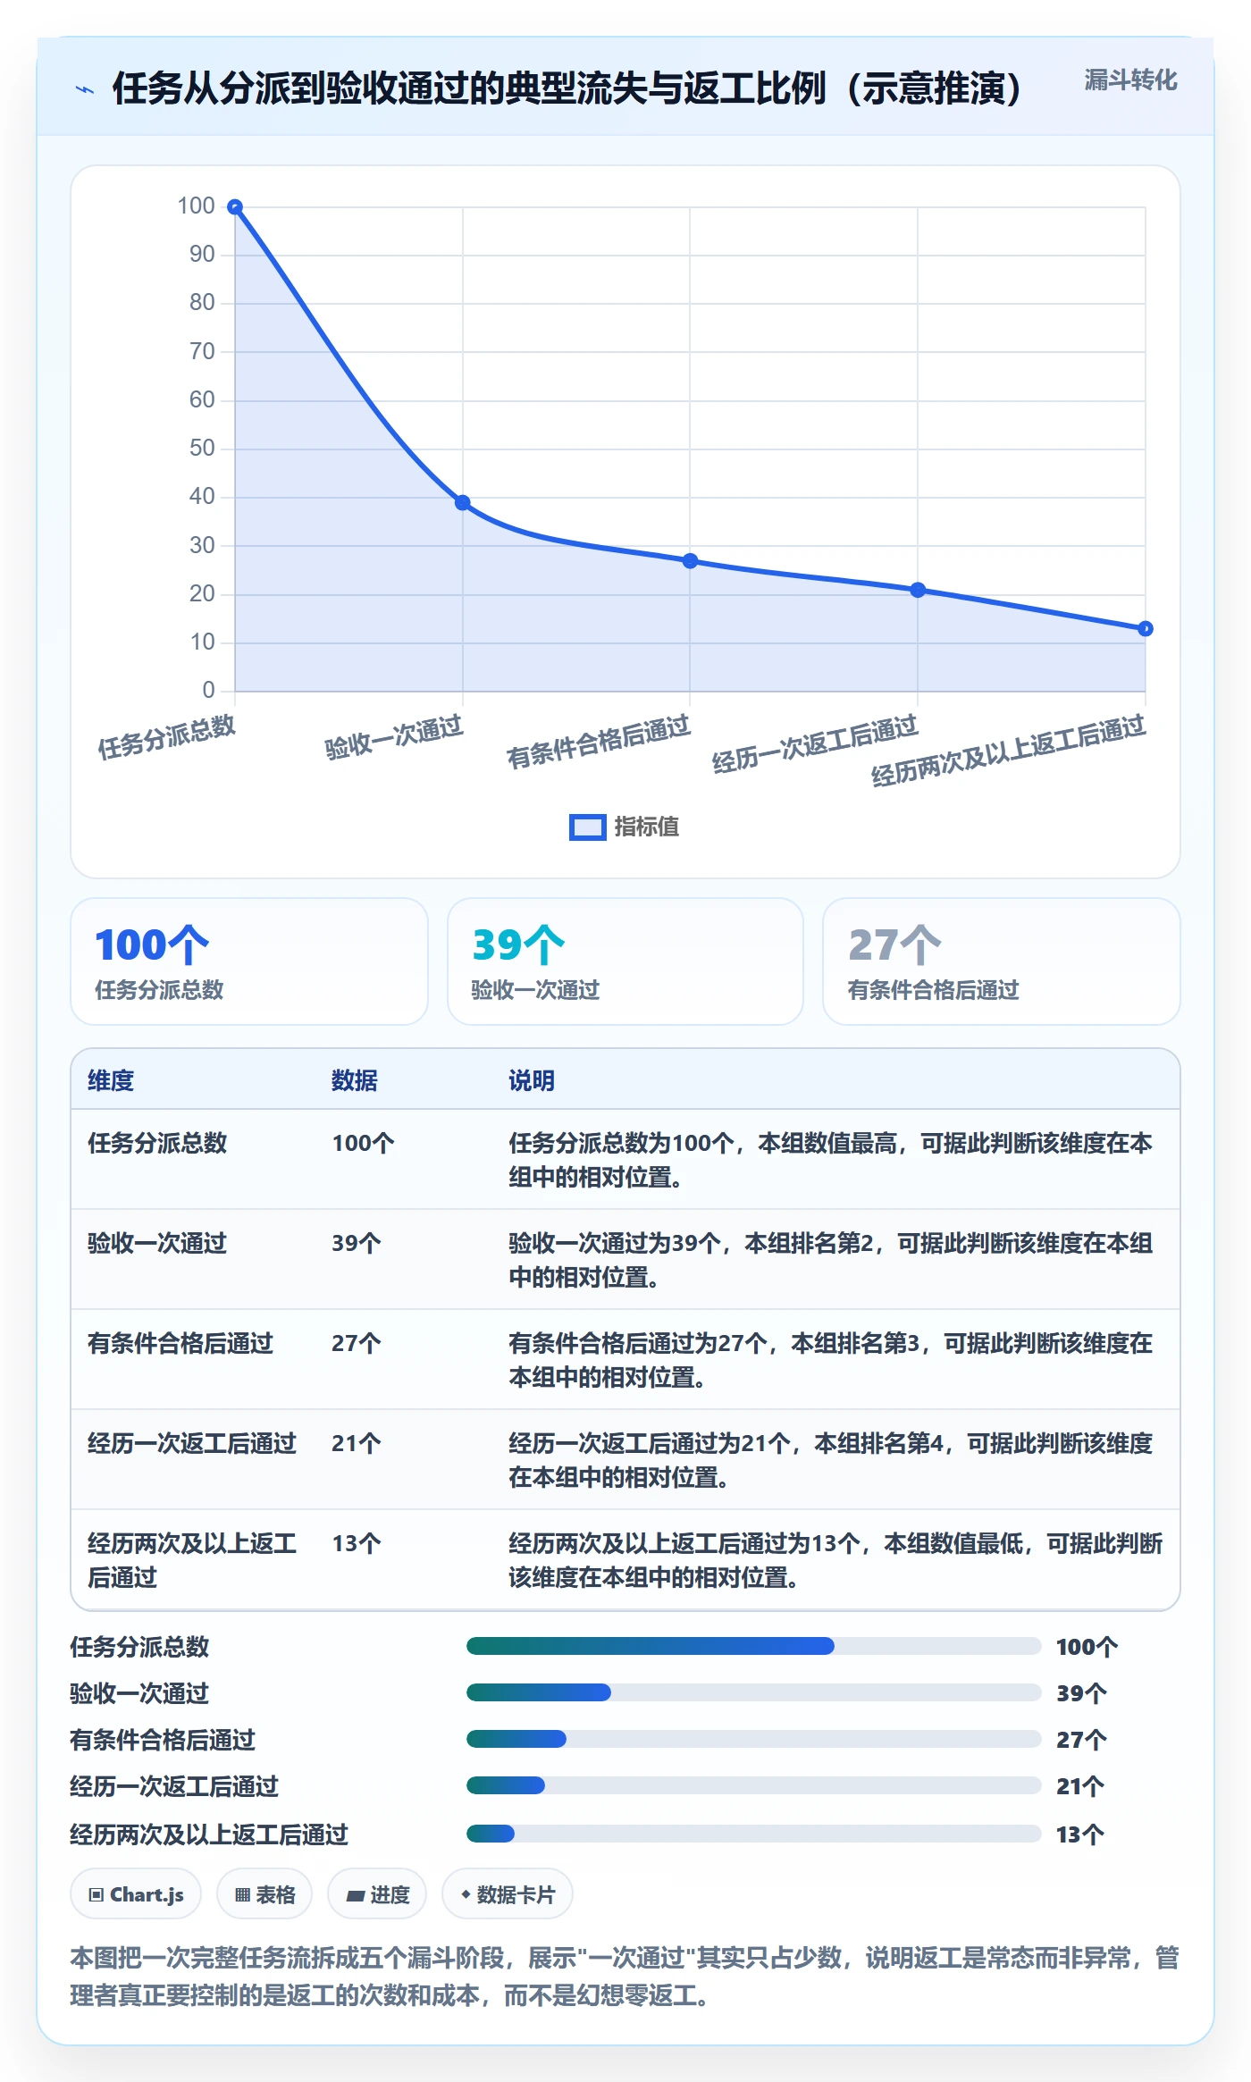This screenshot has height=2082, width=1251.
Task: Click the 经历一次返工后通过 progress bar
Action: coord(754,1785)
